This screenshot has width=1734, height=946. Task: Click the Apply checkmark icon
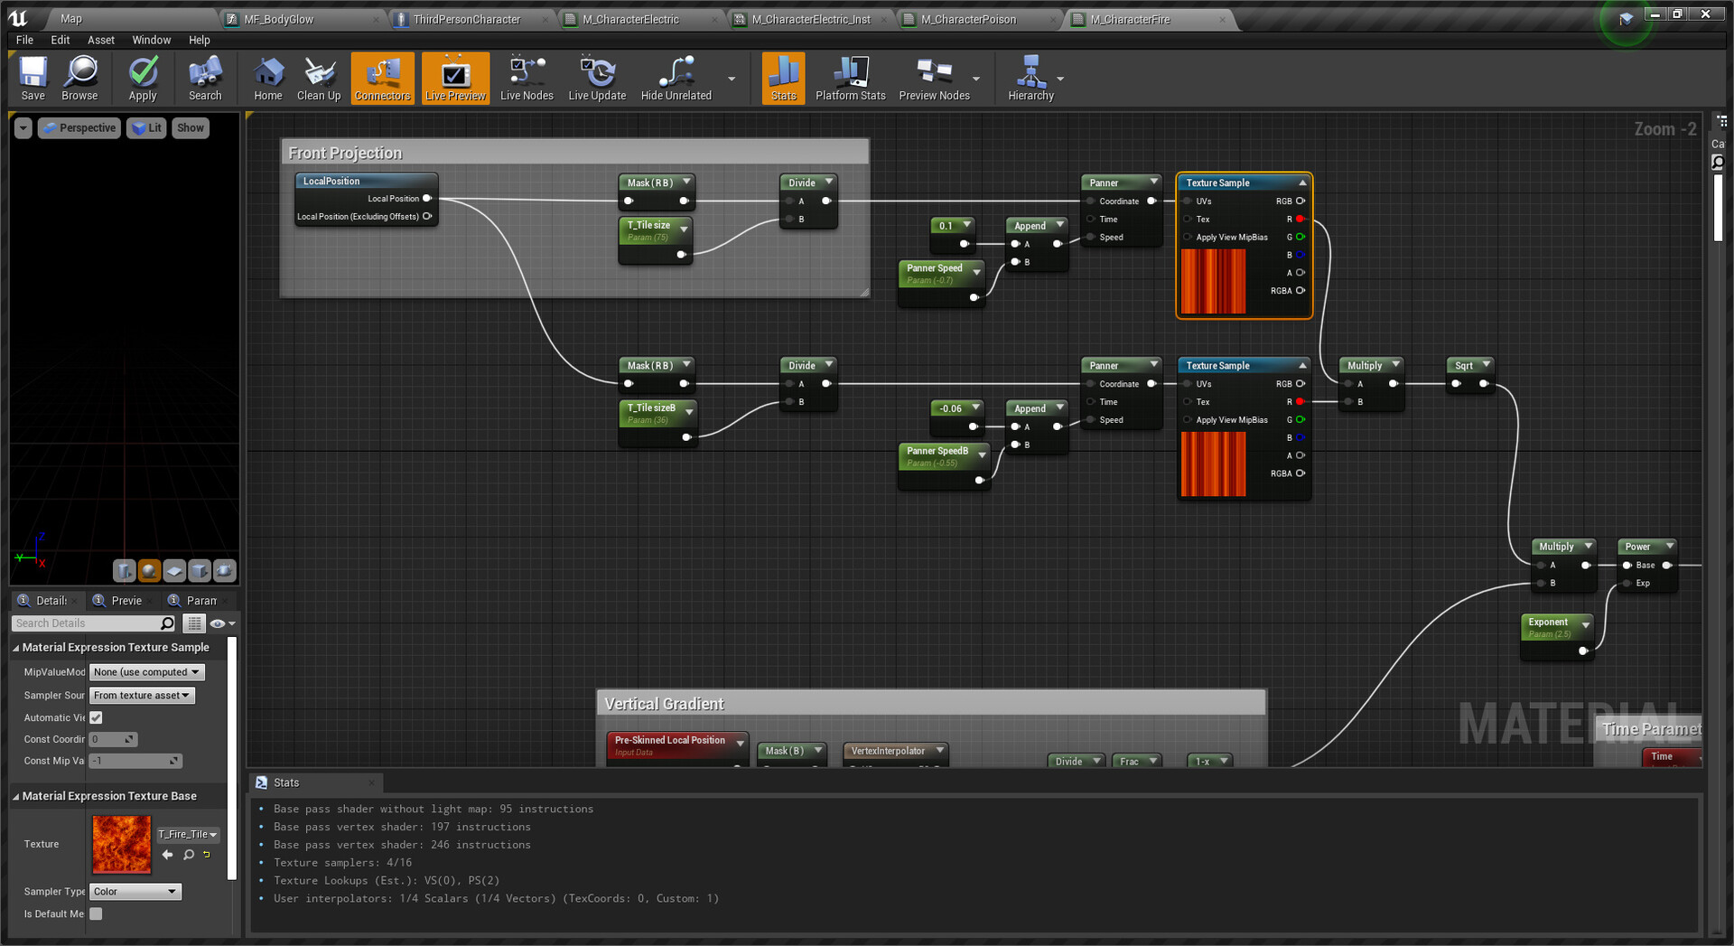coord(143,78)
